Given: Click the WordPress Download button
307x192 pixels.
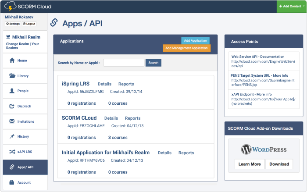Looking at the screenshot, I should [x=279, y=164].
